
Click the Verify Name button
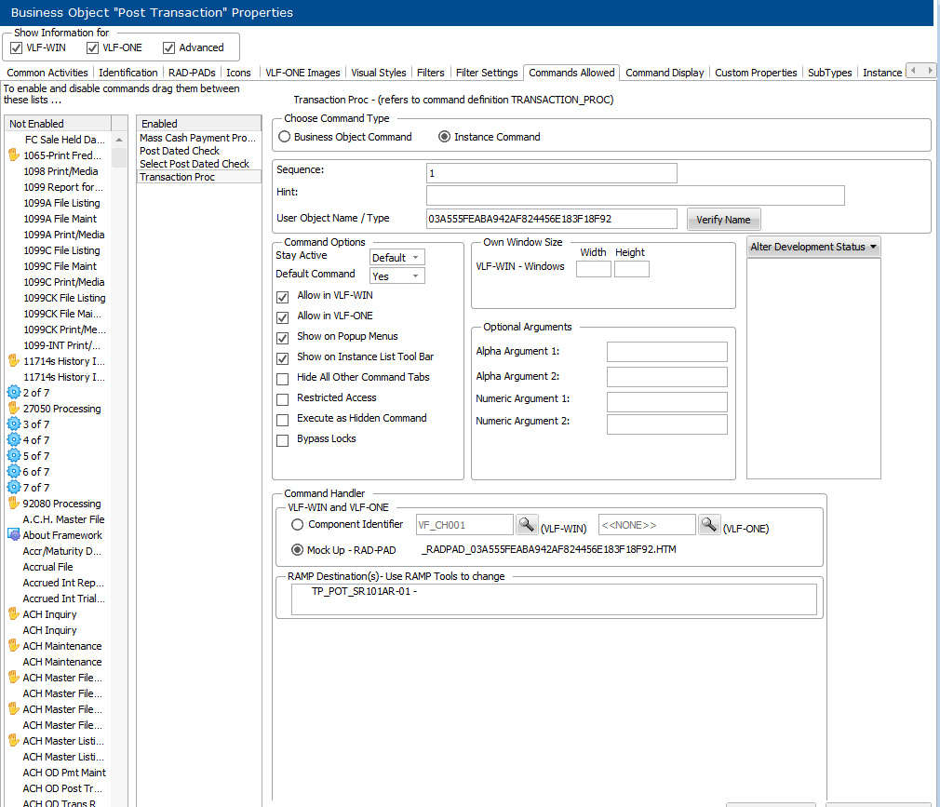(723, 220)
